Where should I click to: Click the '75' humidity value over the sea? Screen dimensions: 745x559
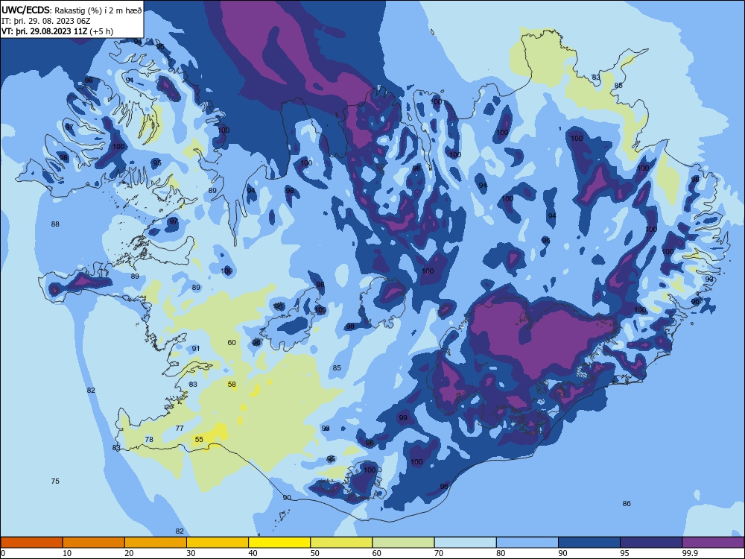click(x=55, y=481)
